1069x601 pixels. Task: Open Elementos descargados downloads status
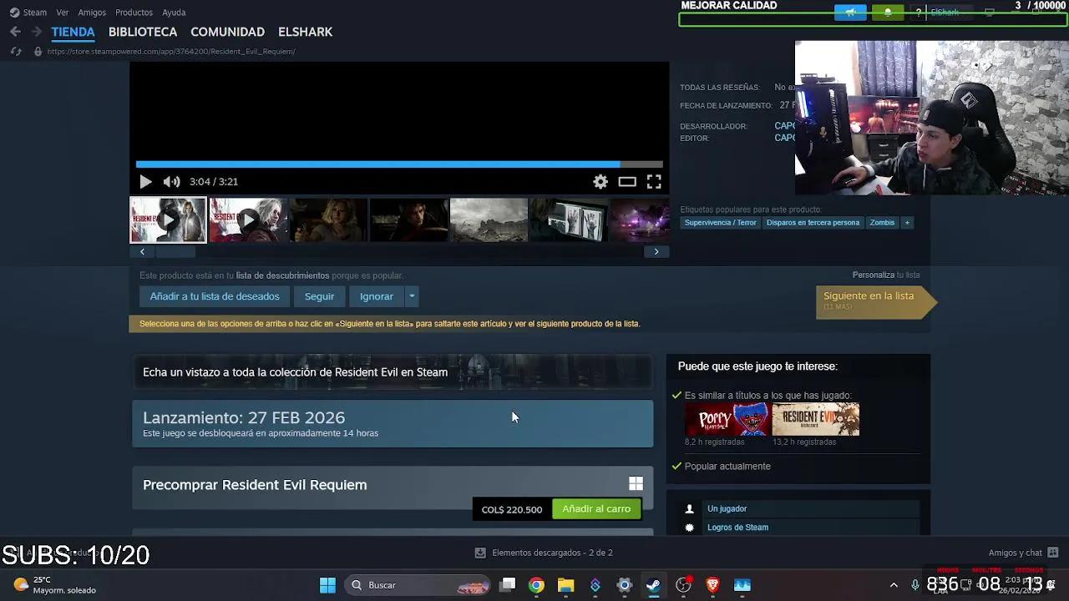point(544,553)
